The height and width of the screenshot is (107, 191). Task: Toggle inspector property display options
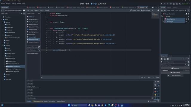point(189,65)
